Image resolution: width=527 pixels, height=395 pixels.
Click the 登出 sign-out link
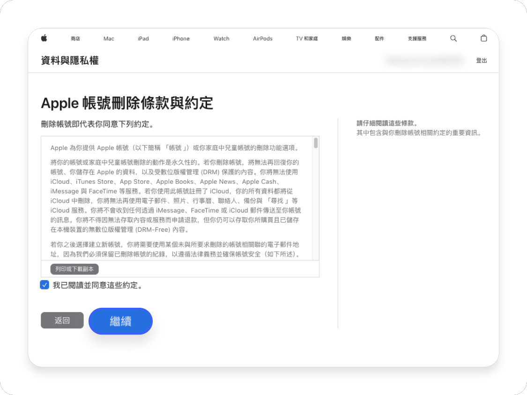[x=481, y=61]
